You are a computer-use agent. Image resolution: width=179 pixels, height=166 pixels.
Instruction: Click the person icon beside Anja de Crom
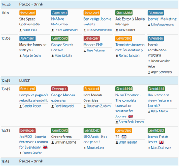coord(21,56)
